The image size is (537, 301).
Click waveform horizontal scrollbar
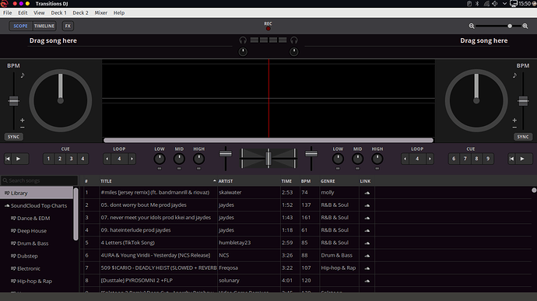(268, 140)
